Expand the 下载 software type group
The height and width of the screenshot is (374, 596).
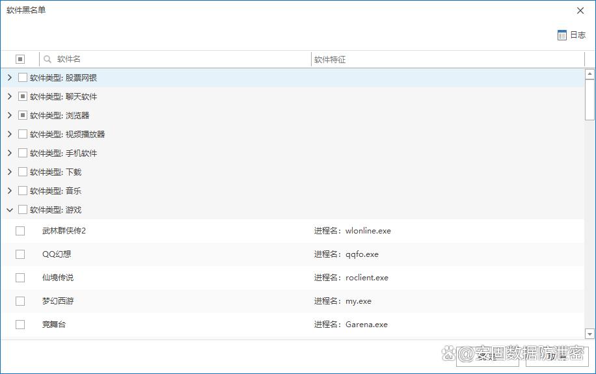9,172
